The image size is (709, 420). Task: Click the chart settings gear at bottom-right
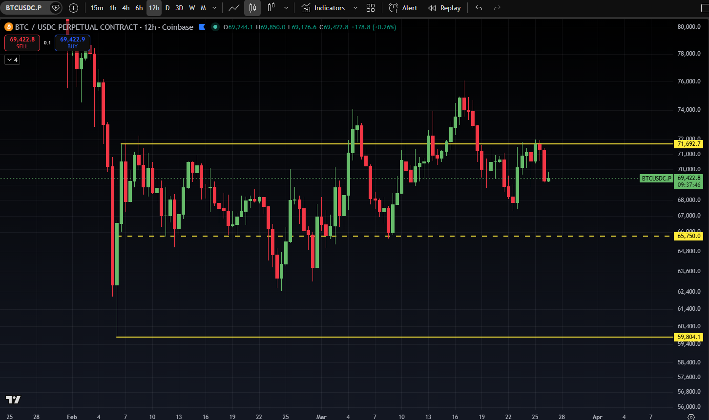tap(690, 417)
